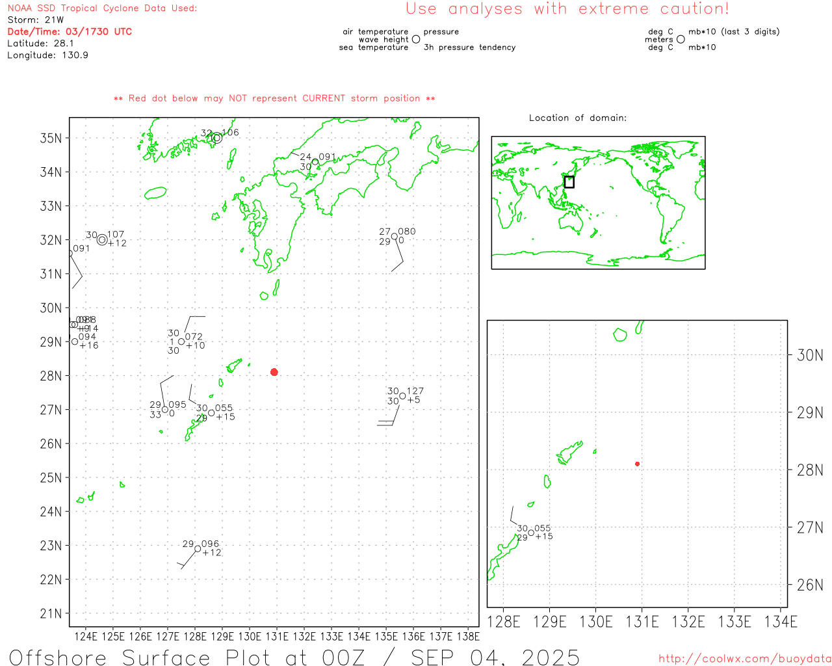The image size is (832, 666).
Task: Click the 'Longitude: 130.9' value
Action: [x=47, y=55]
